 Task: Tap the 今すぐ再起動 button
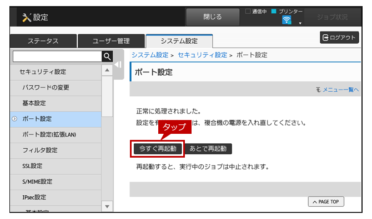pos(158,149)
